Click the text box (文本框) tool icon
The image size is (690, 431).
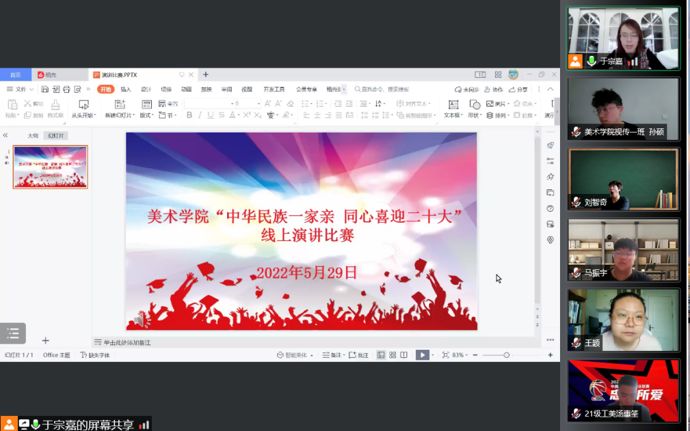coord(453,105)
